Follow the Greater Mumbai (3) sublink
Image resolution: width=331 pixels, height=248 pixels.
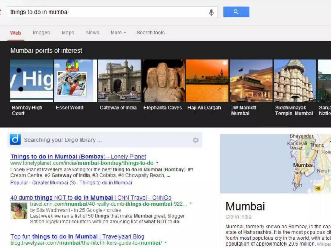point(54,183)
